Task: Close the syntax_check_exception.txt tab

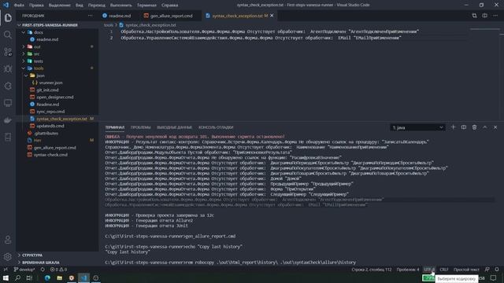Action: pos(272,16)
